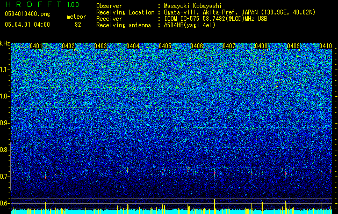The image size is (338, 214).
Task: Click the Receiving Location label
Action: click(x=125, y=12)
